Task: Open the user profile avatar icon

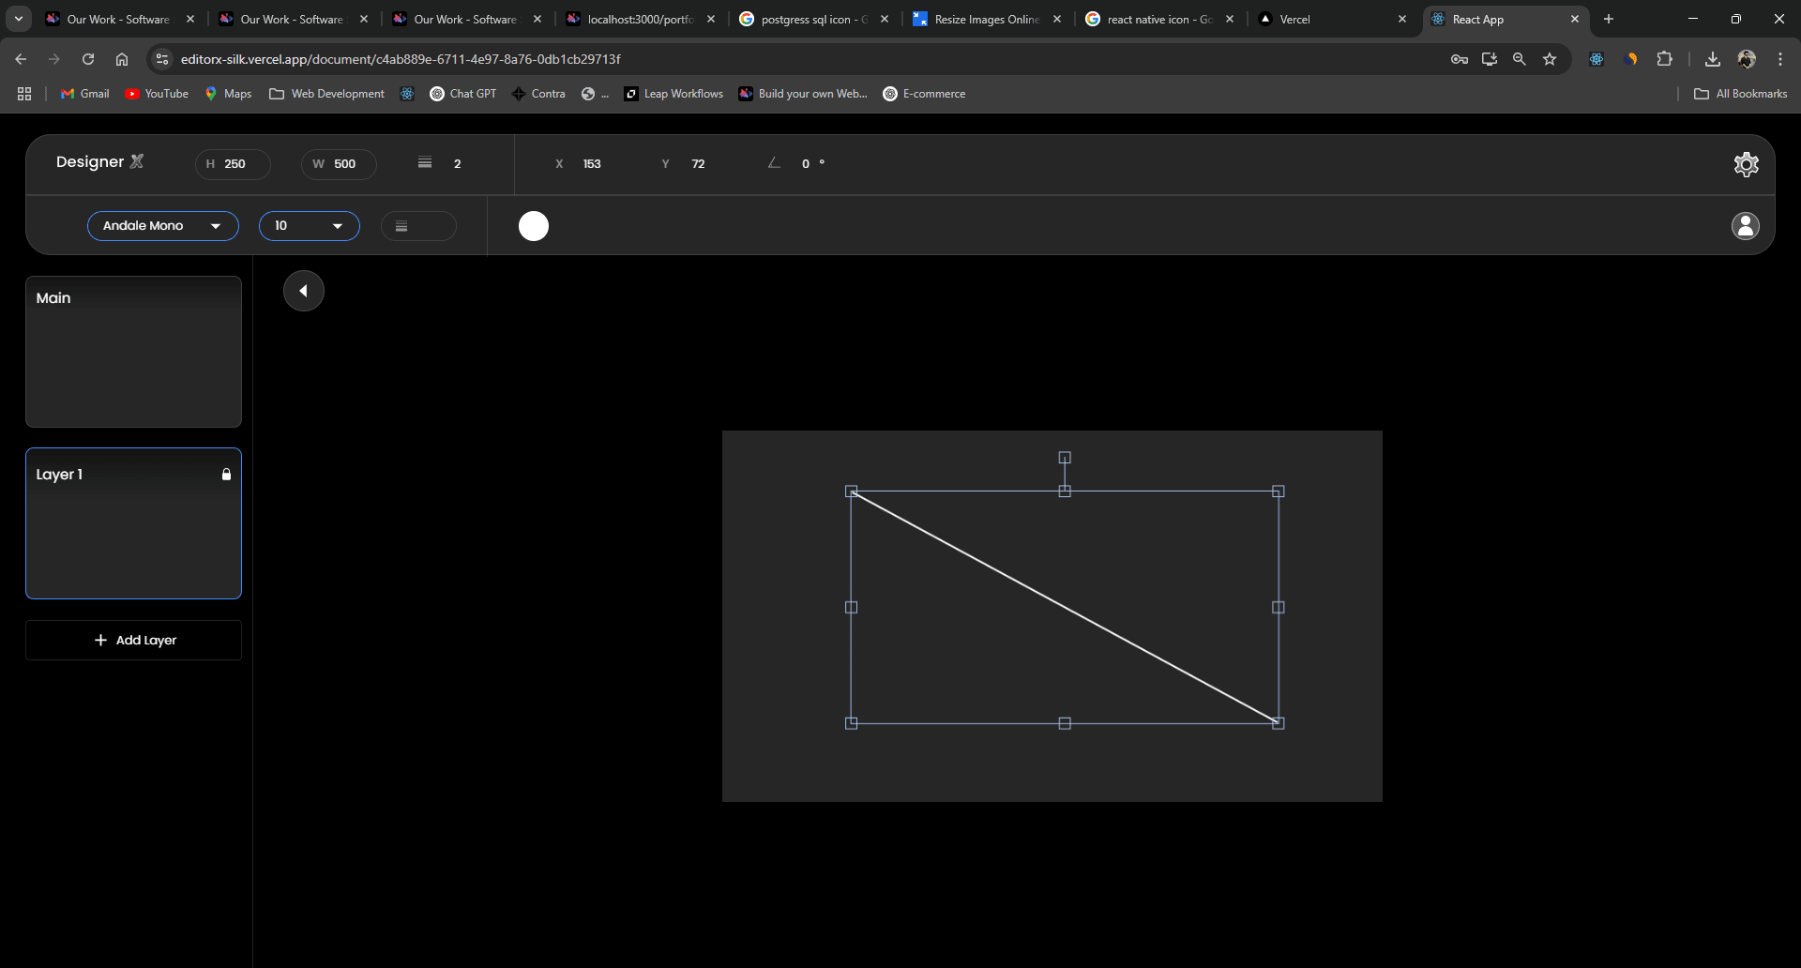Action: tap(1746, 226)
